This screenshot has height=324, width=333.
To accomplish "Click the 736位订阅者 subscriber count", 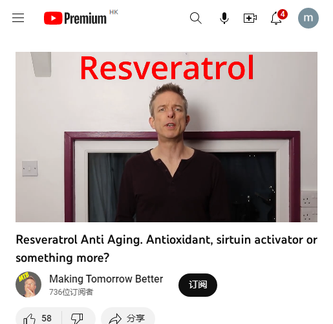I will [71, 292].
